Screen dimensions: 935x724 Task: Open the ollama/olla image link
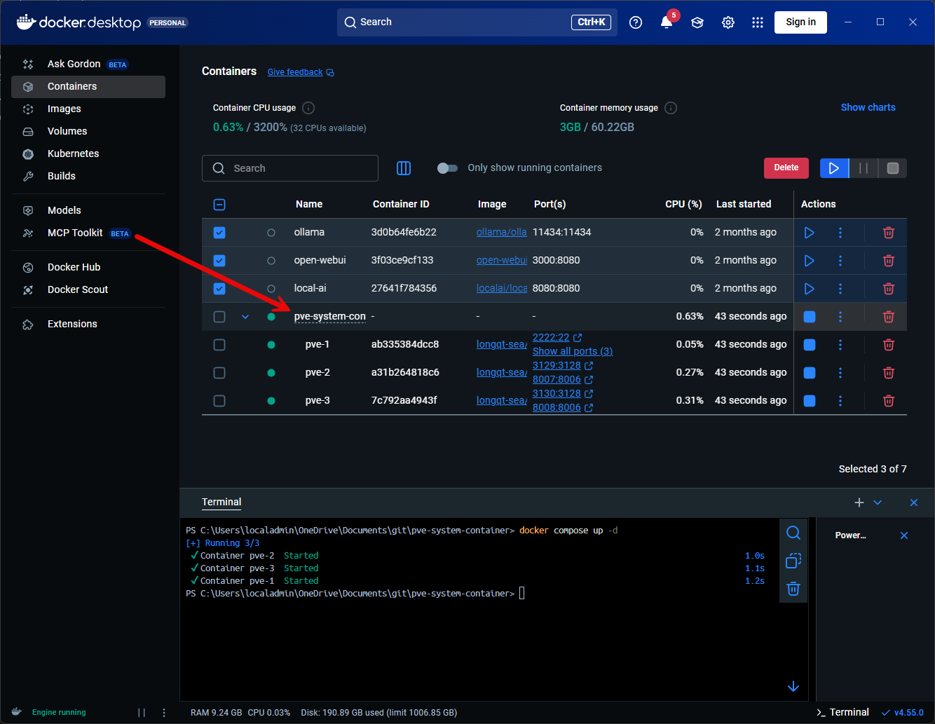[502, 233]
